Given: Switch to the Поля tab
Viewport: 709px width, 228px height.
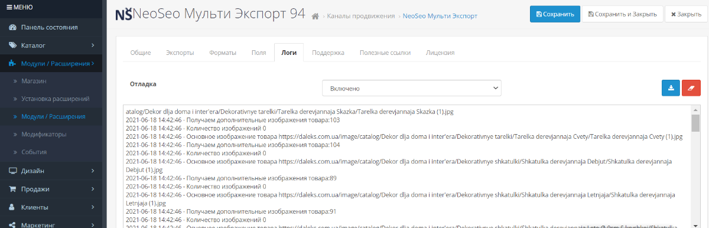Looking at the screenshot, I should [259, 53].
